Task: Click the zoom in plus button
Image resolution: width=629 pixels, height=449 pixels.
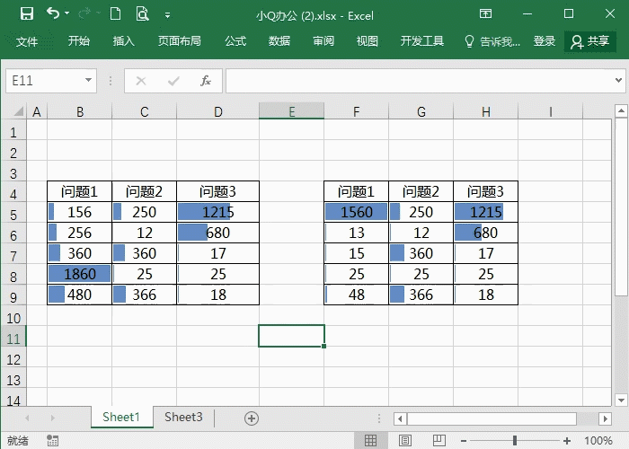Action: pos(566,441)
